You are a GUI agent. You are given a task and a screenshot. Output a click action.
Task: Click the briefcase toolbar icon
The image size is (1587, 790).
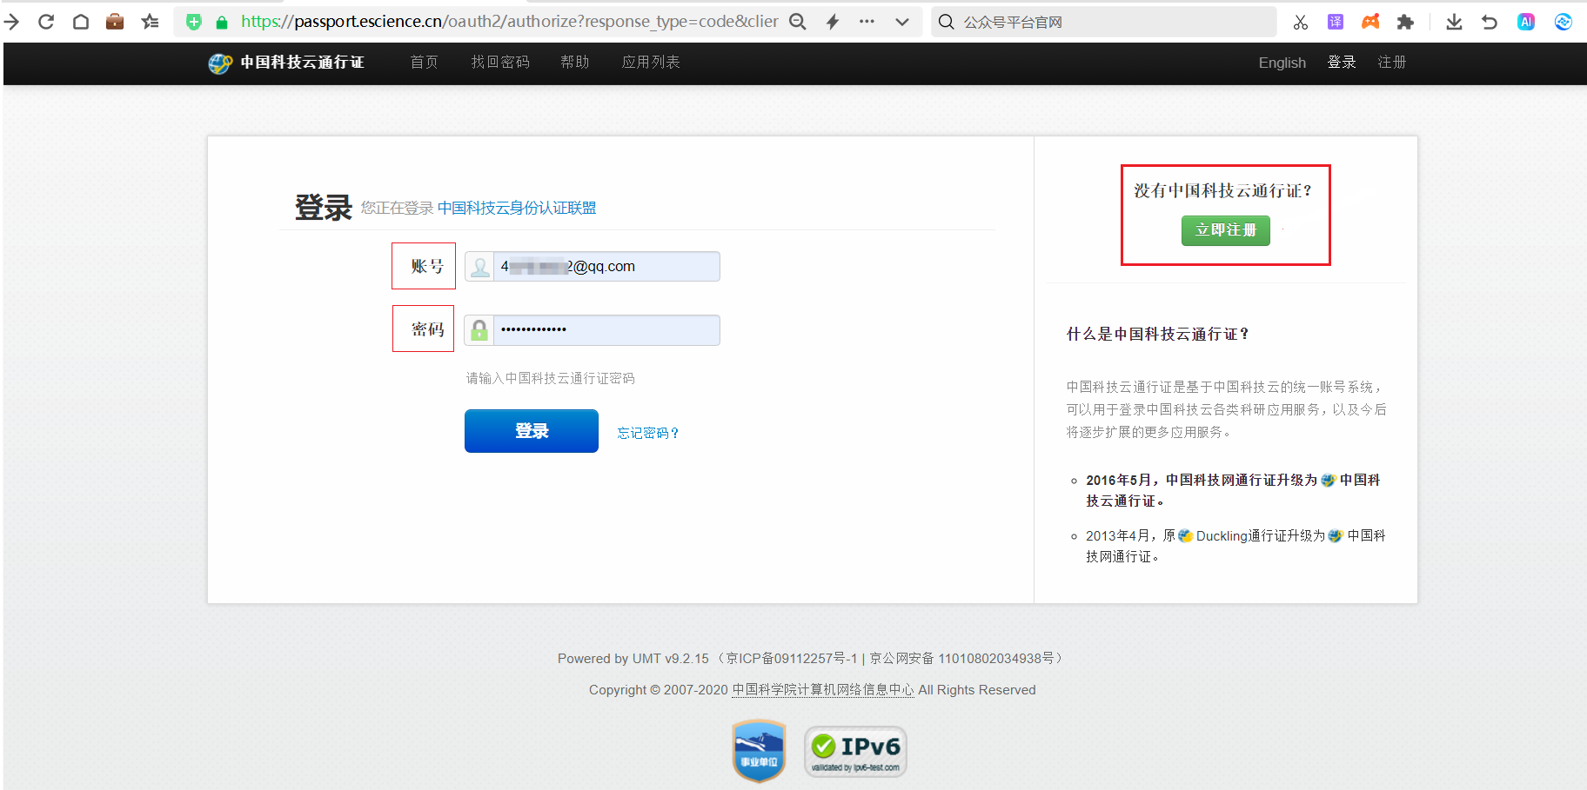click(115, 22)
